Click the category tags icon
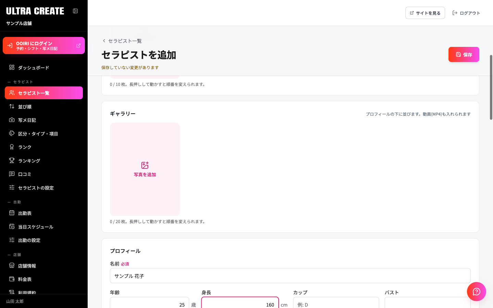The image size is (493, 308). 12,133
